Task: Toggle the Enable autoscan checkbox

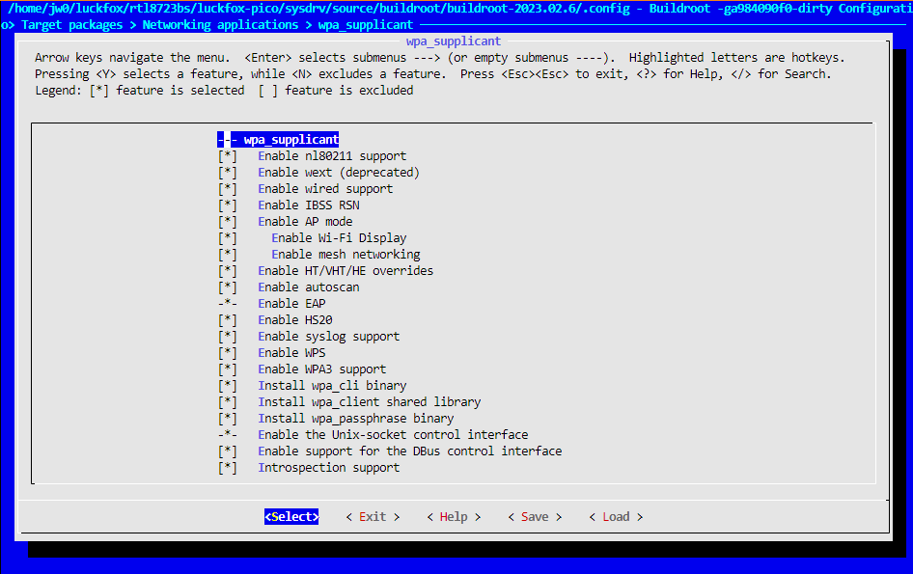Action: click(228, 287)
